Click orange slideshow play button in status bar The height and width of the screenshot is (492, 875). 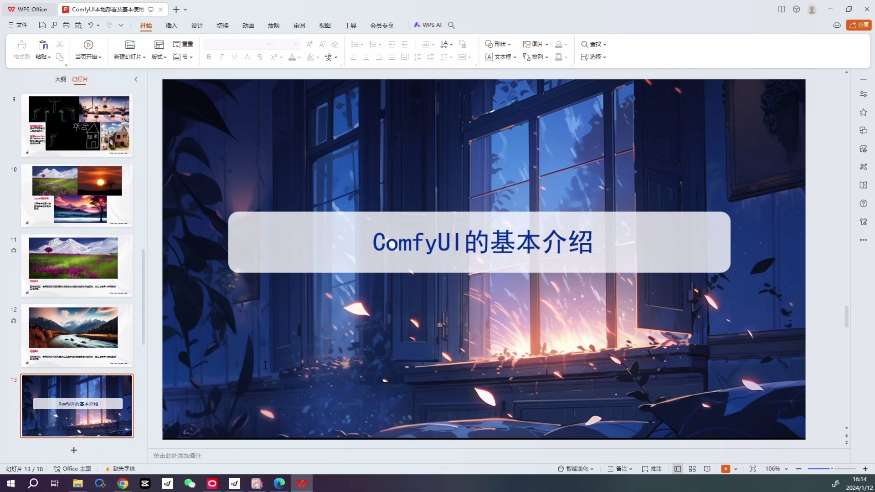pos(726,469)
